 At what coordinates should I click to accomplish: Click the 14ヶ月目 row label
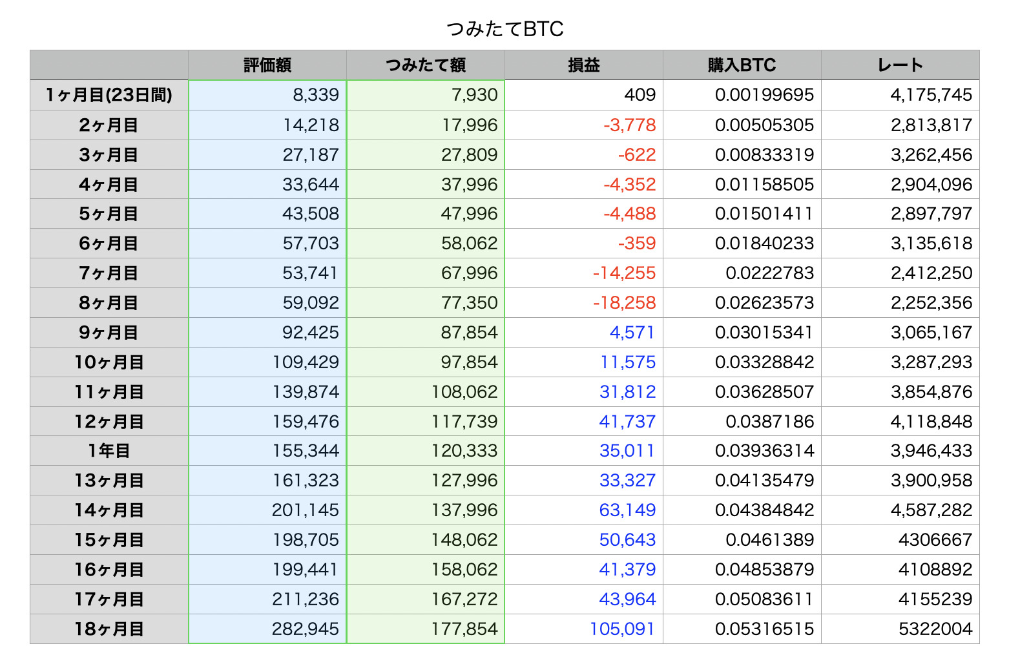tap(109, 510)
